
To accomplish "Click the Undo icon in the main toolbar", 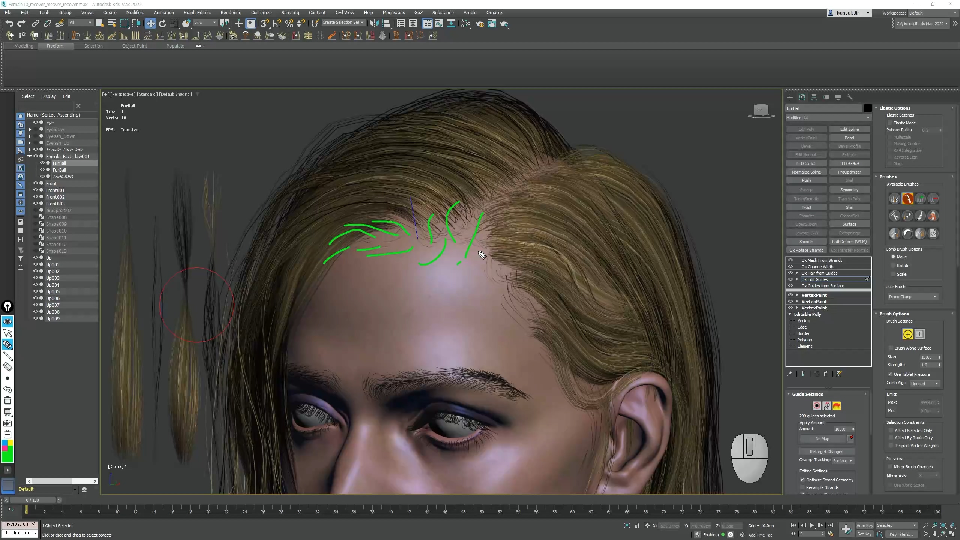I will [x=9, y=24].
